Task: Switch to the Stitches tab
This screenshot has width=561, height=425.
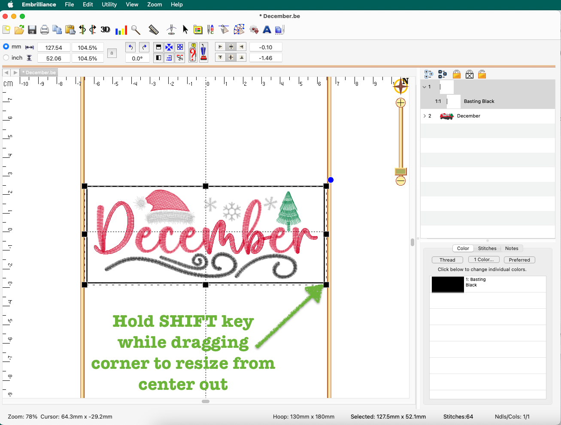Action: [487, 248]
